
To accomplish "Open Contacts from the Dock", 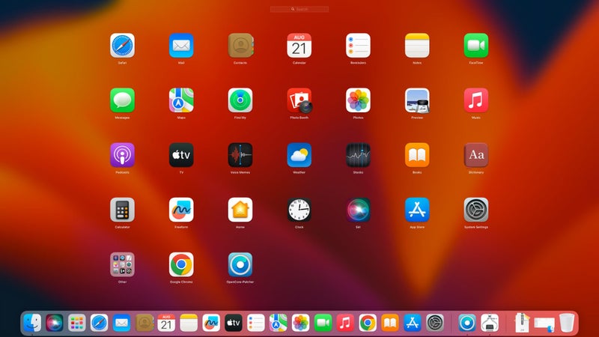I will click(x=145, y=324).
